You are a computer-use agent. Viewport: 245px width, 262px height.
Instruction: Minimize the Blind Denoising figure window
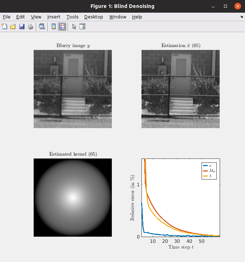coord(213,7)
